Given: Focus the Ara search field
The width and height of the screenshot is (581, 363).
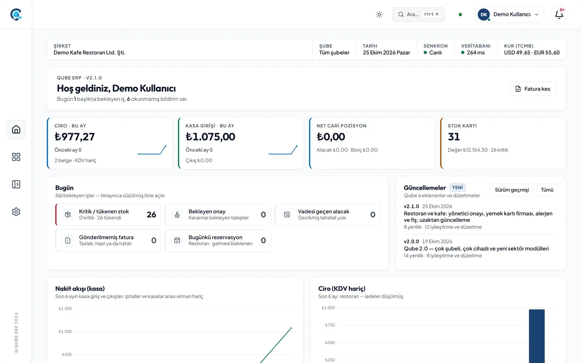Looking at the screenshot, I should click(x=419, y=15).
